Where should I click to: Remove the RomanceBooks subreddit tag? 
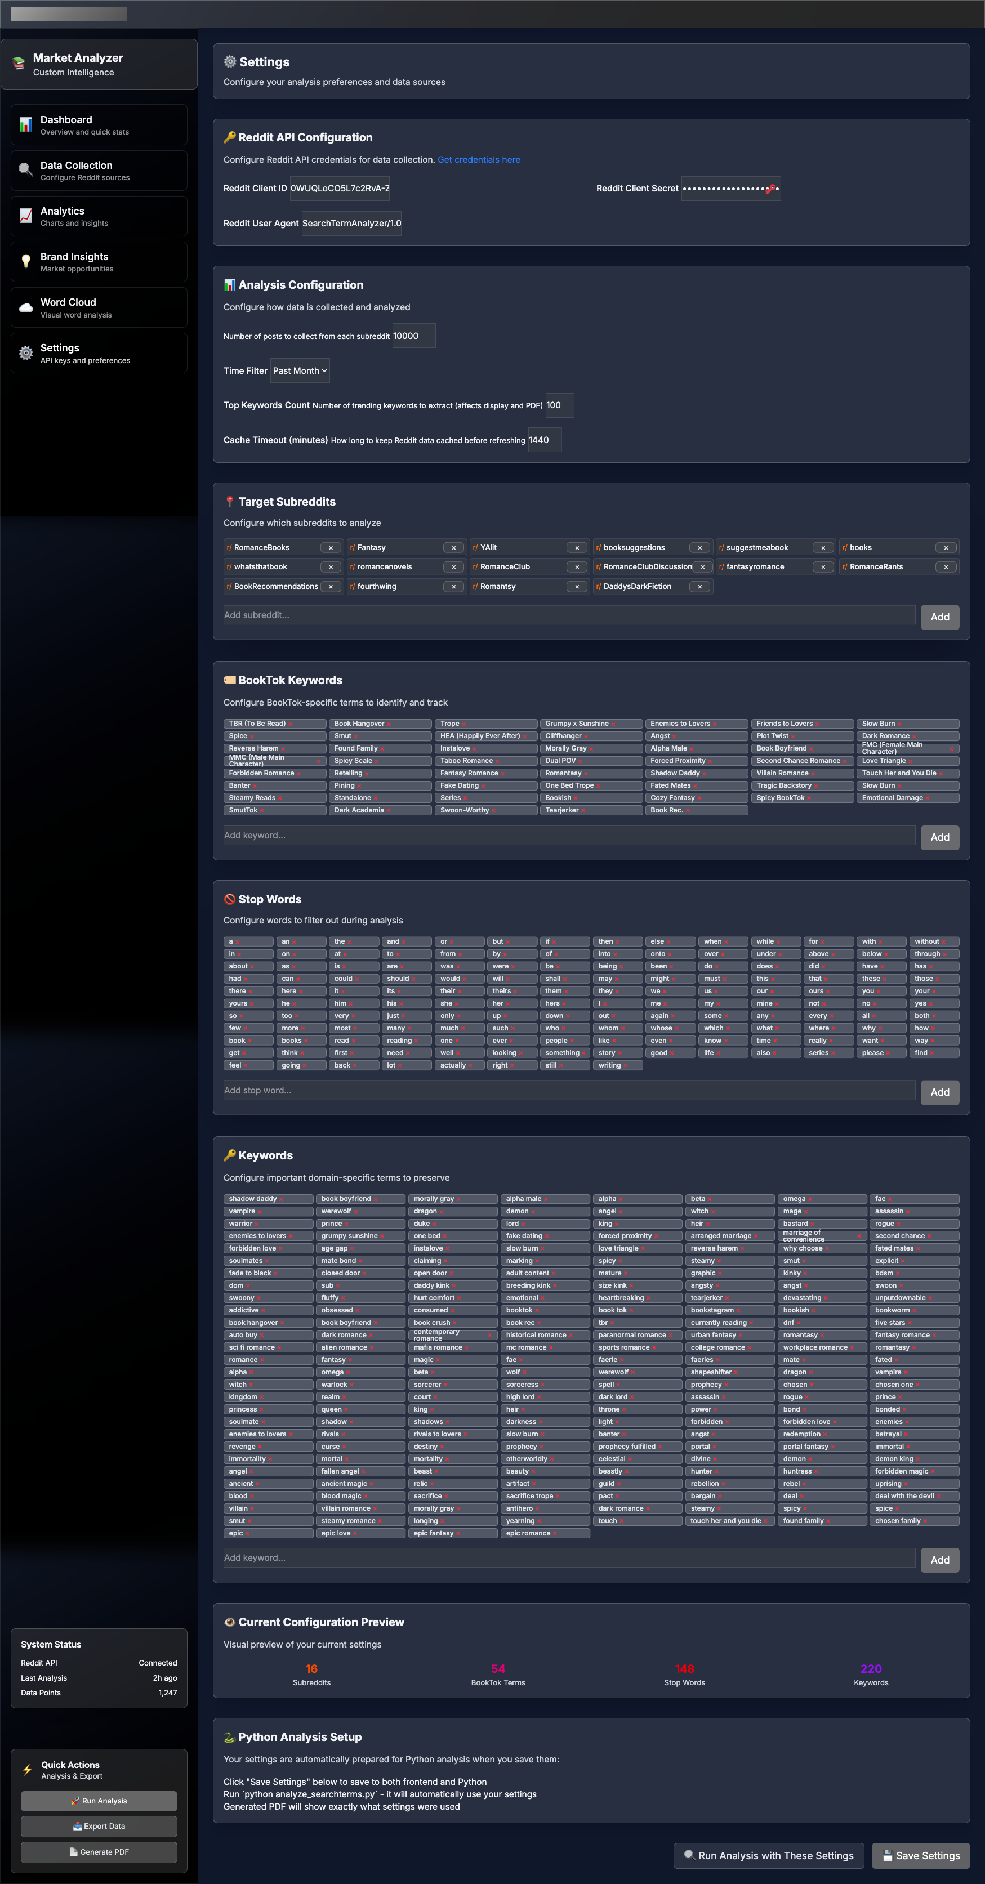point(331,548)
